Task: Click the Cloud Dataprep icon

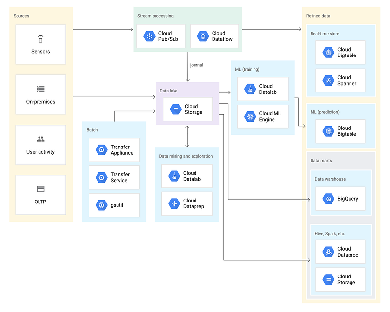Action: pyautogui.click(x=174, y=203)
